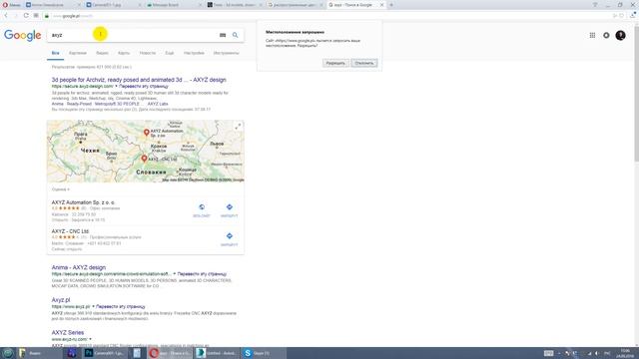Image resolution: width=639 pixels, height=359 pixels.
Task: Open the Metropoly® 3D PEOPLE sitelink
Action: 119,104
